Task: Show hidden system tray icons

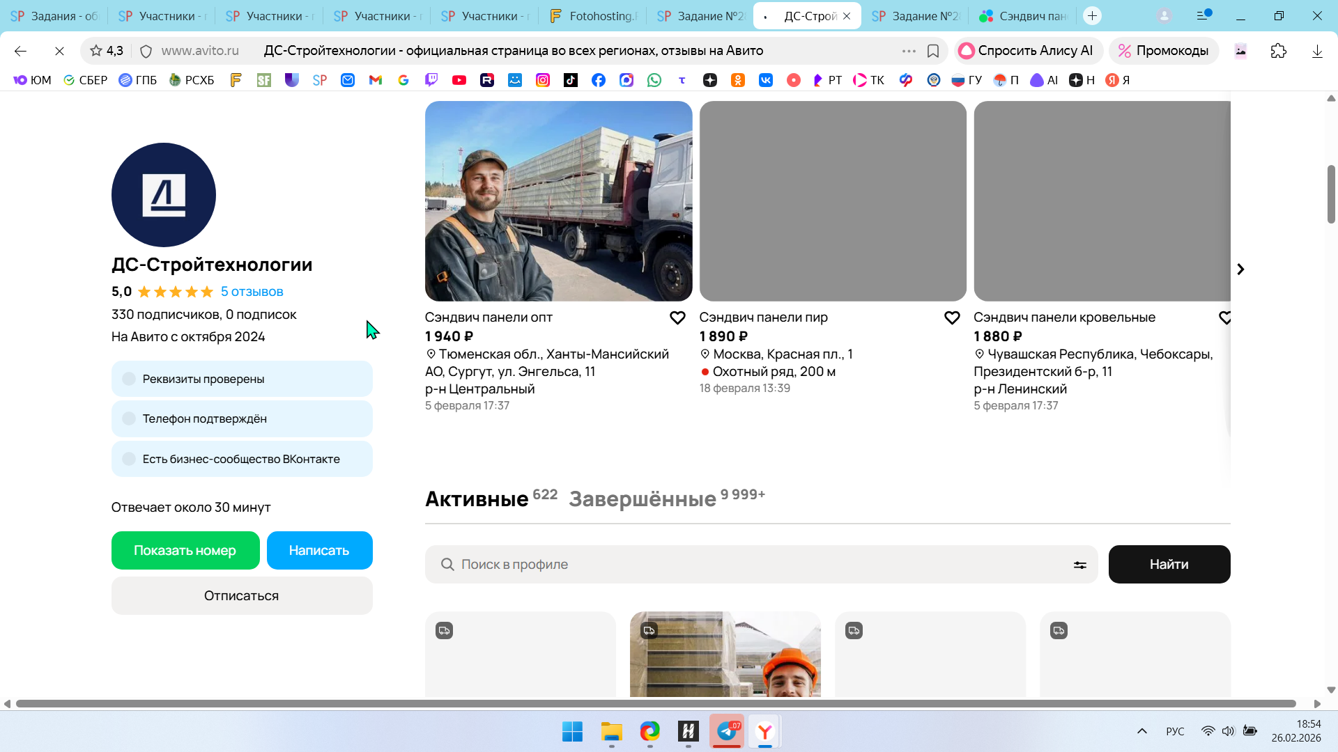Action: 1142,731
